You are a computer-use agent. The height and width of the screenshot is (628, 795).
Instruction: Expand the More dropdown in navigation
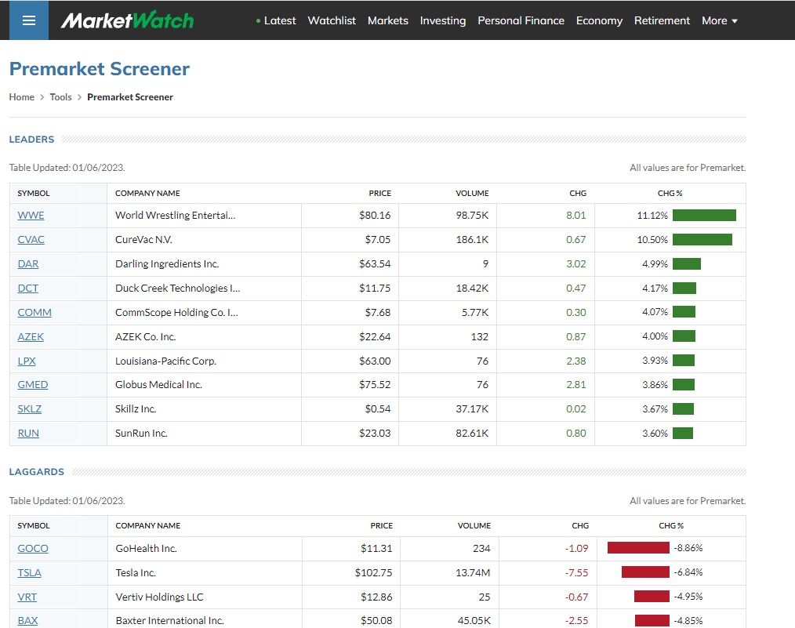pos(720,21)
